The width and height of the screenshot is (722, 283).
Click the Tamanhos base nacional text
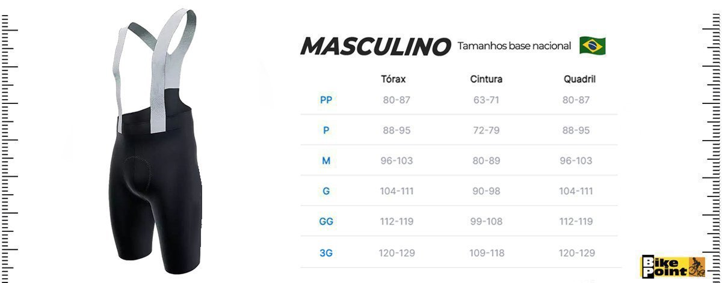point(514,46)
